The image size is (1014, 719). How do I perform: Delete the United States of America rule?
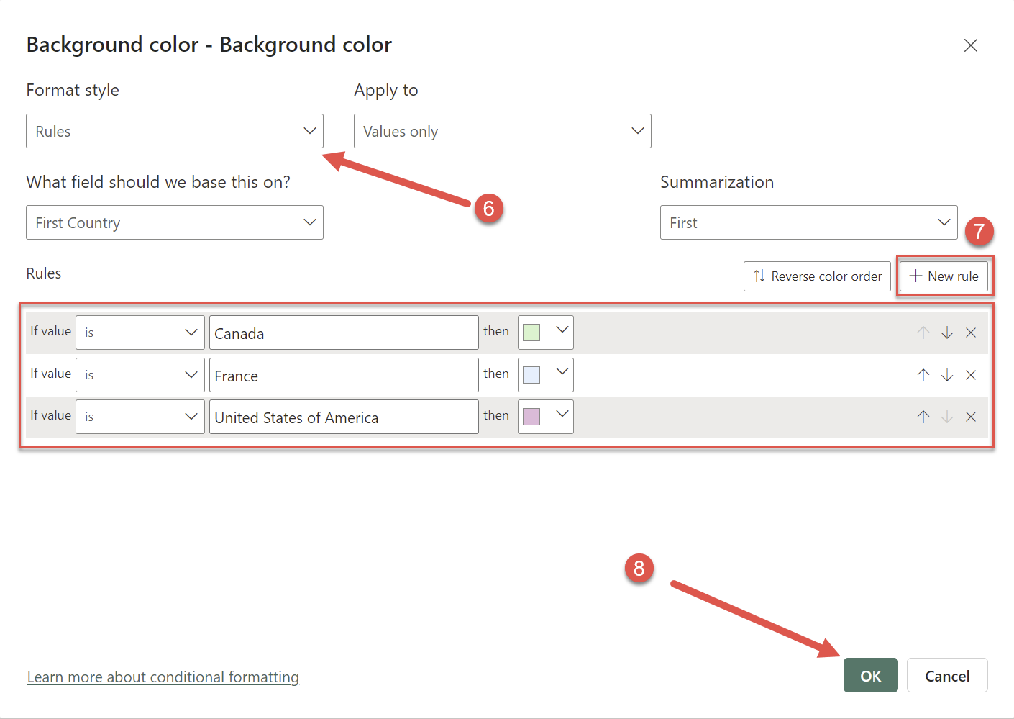pos(971,417)
